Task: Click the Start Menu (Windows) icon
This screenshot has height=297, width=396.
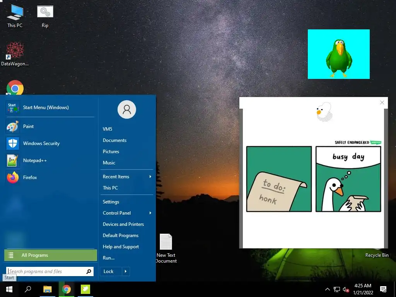Action: click(13, 108)
